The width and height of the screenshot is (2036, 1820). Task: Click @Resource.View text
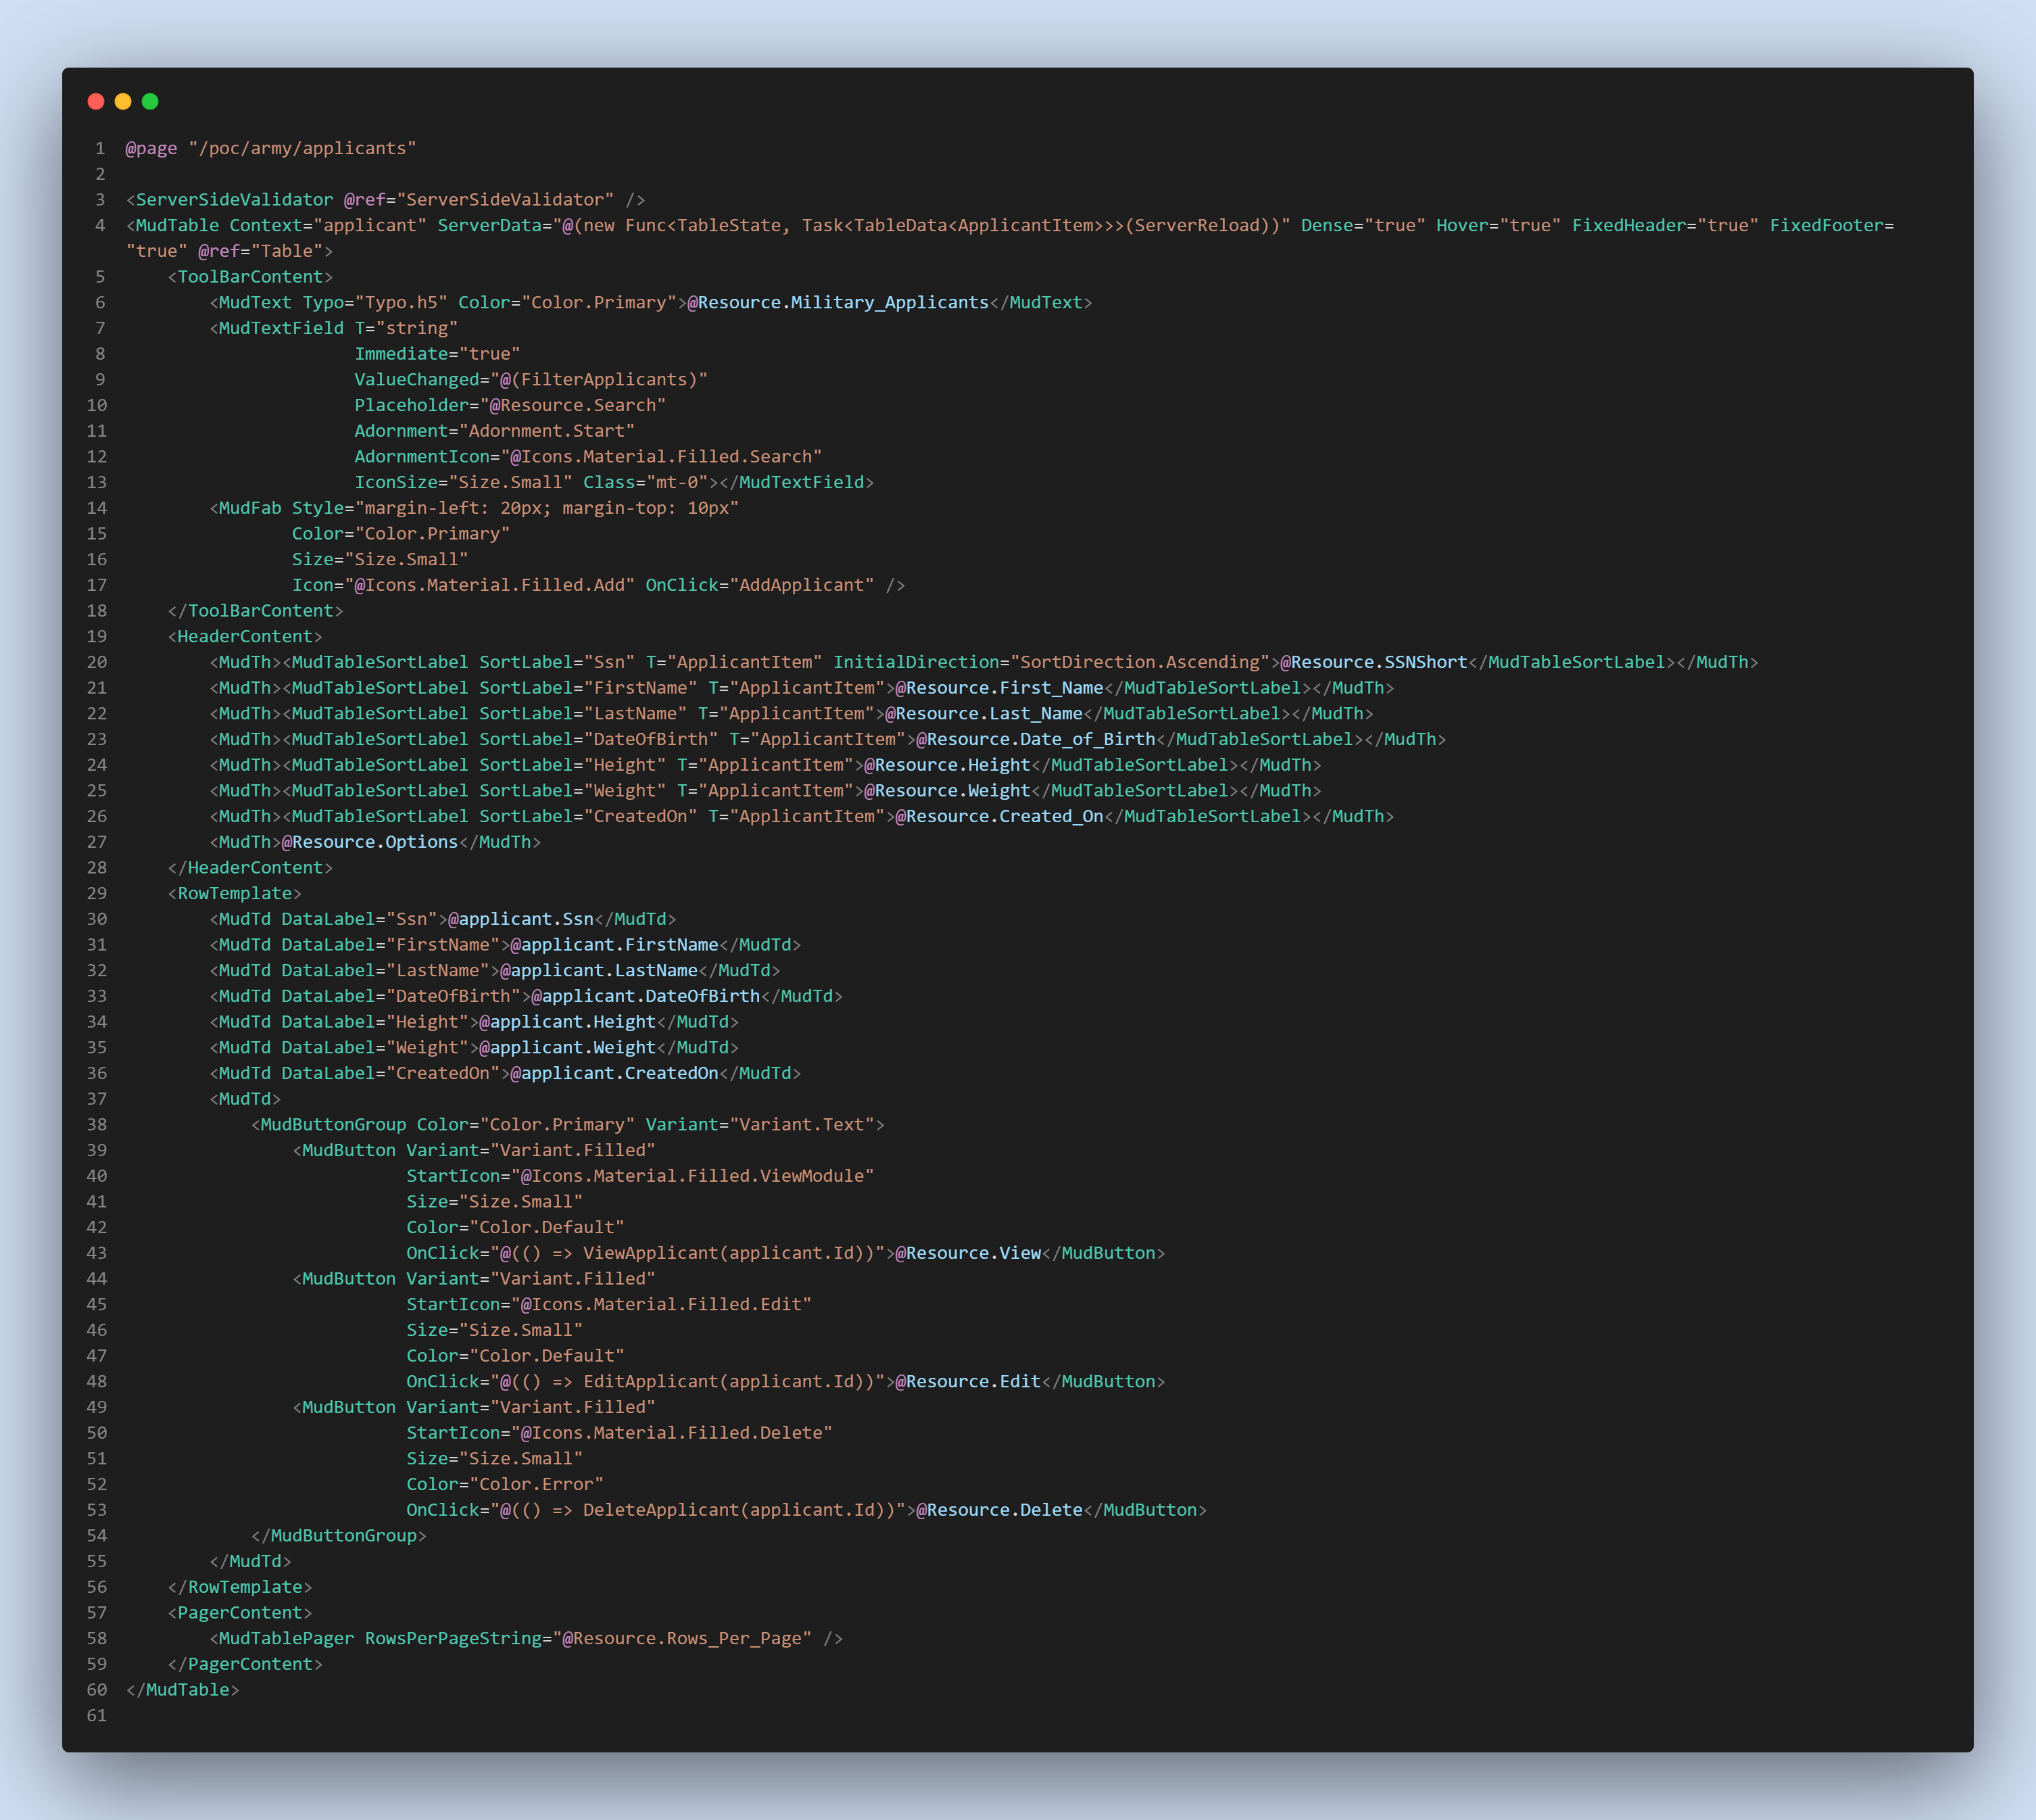click(x=968, y=1253)
